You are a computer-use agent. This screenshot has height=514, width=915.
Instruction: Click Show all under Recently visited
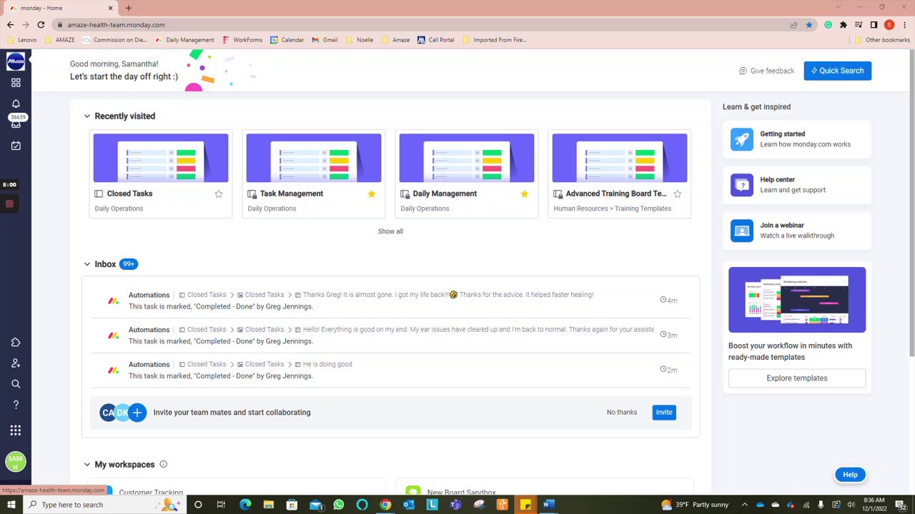click(x=390, y=231)
